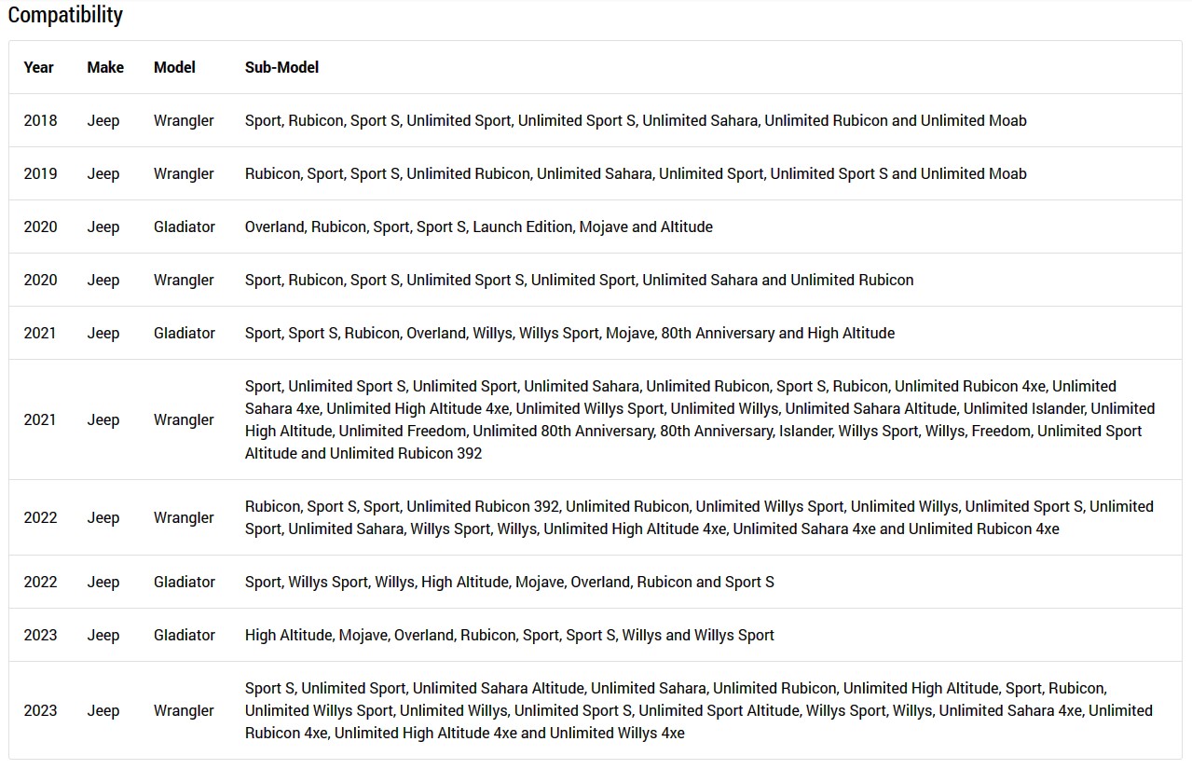Click 80th Anniversary and High Altitude text
The width and height of the screenshot is (1192, 769).
pos(778,333)
